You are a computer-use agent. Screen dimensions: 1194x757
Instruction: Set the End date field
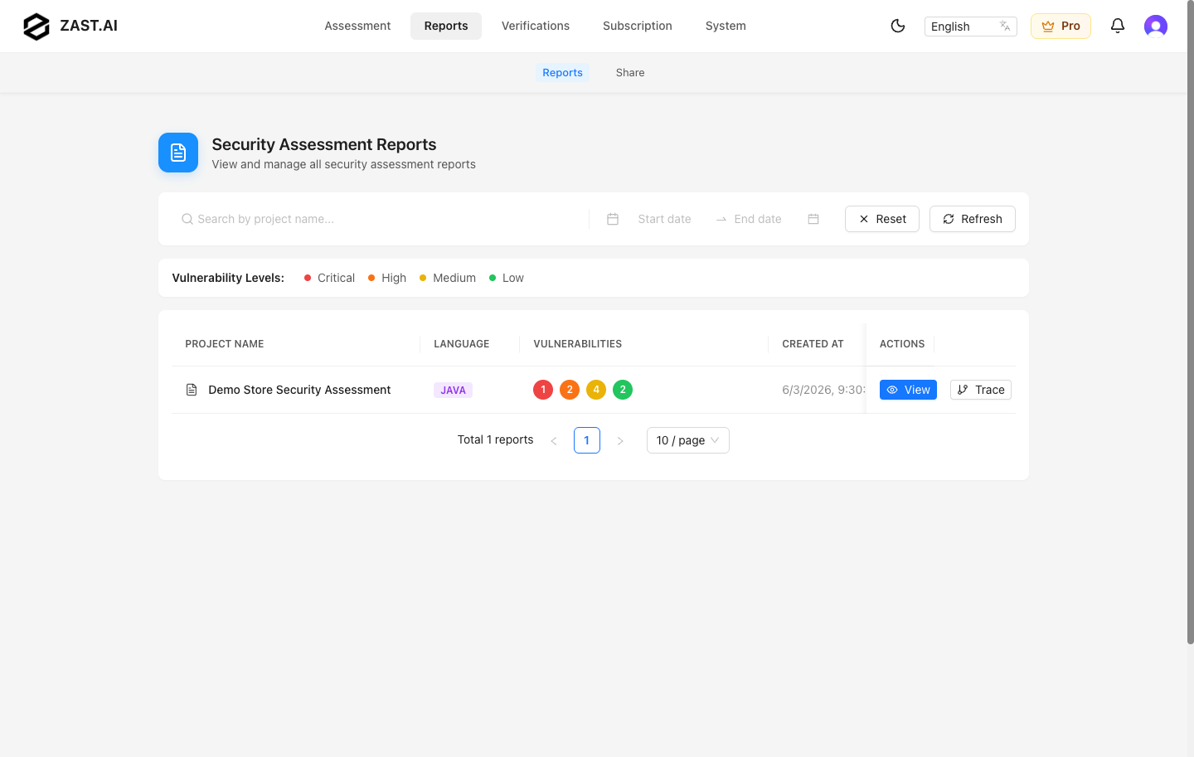point(758,219)
